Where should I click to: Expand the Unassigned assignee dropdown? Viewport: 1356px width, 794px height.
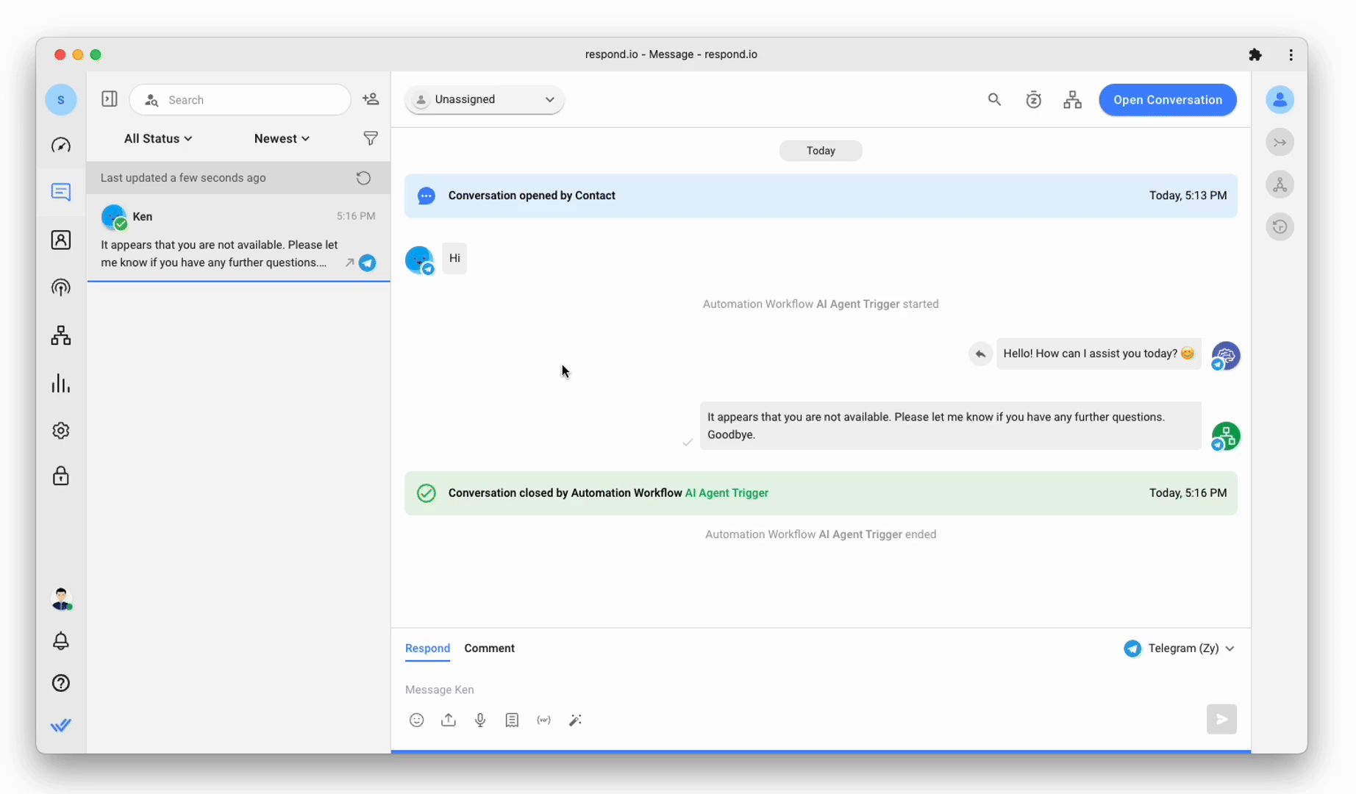483,99
